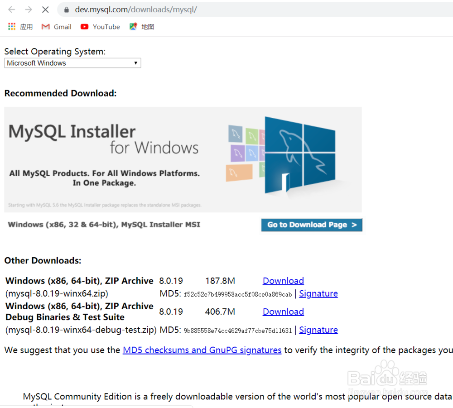Click the site security padlock icon
Screen dimensions: 453x408
(x=66, y=9)
